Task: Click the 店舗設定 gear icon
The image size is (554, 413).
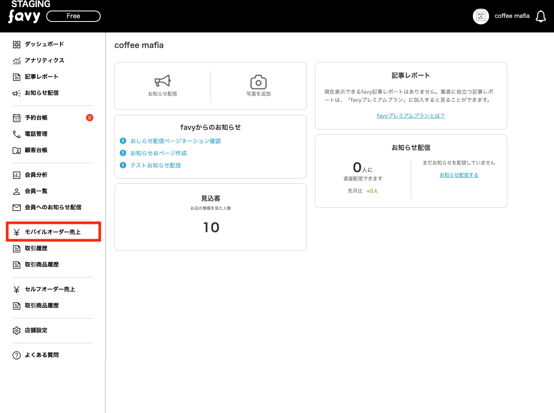Action: coord(17,331)
